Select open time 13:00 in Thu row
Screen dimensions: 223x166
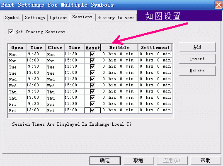click(x=36, y=98)
